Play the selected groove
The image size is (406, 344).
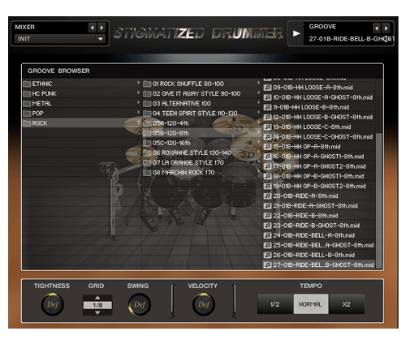[296, 33]
